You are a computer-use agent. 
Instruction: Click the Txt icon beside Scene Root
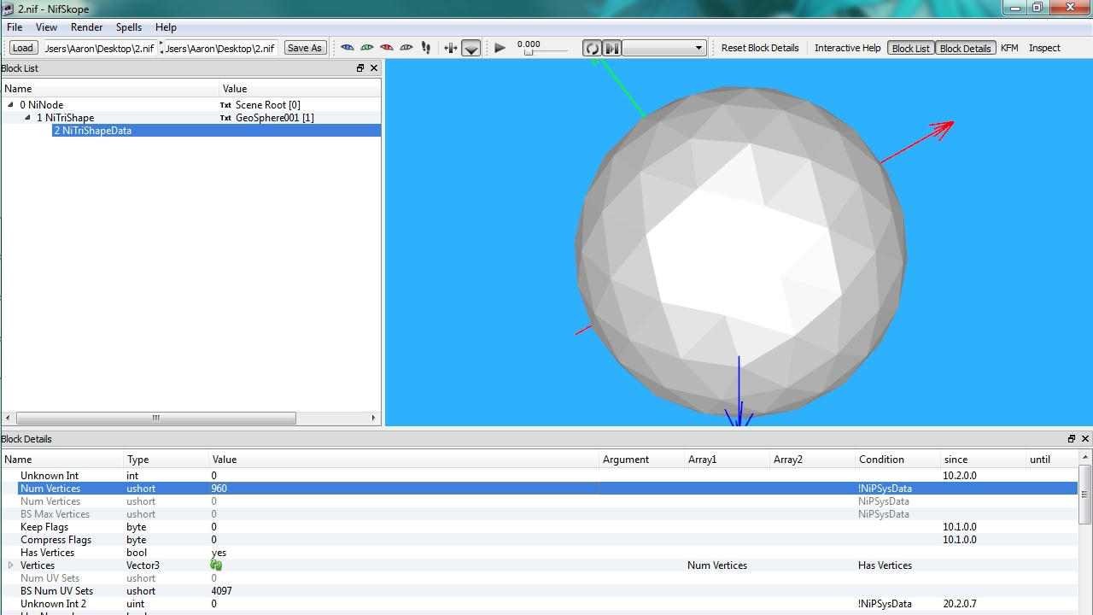click(x=225, y=105)
